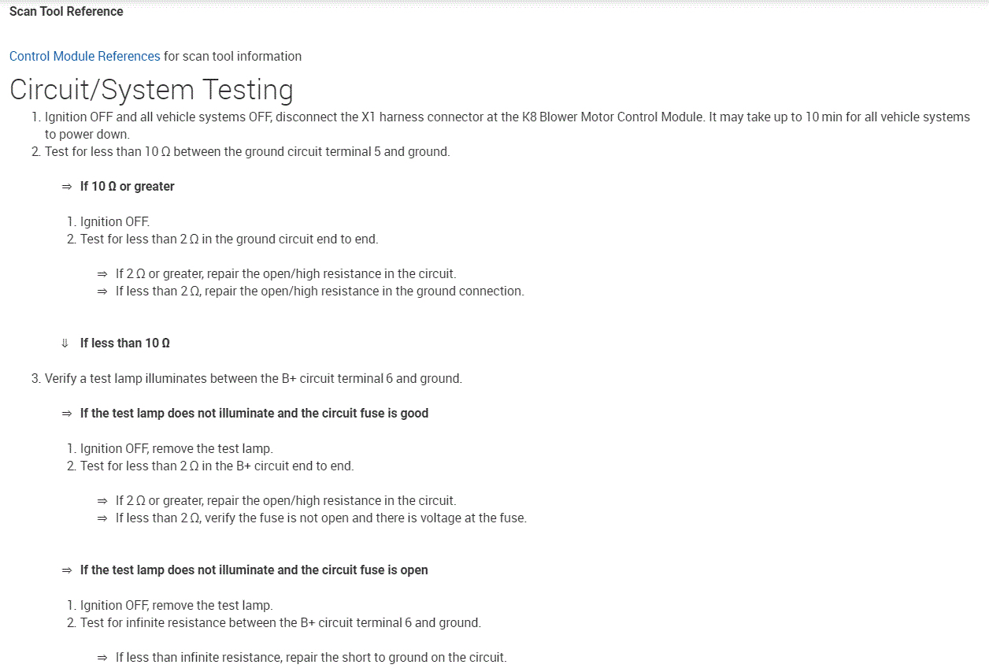Click the bold "circuit fuse is open" condition text
The height and width of the screenshot is (672, 989).
(x=254, y=570)
